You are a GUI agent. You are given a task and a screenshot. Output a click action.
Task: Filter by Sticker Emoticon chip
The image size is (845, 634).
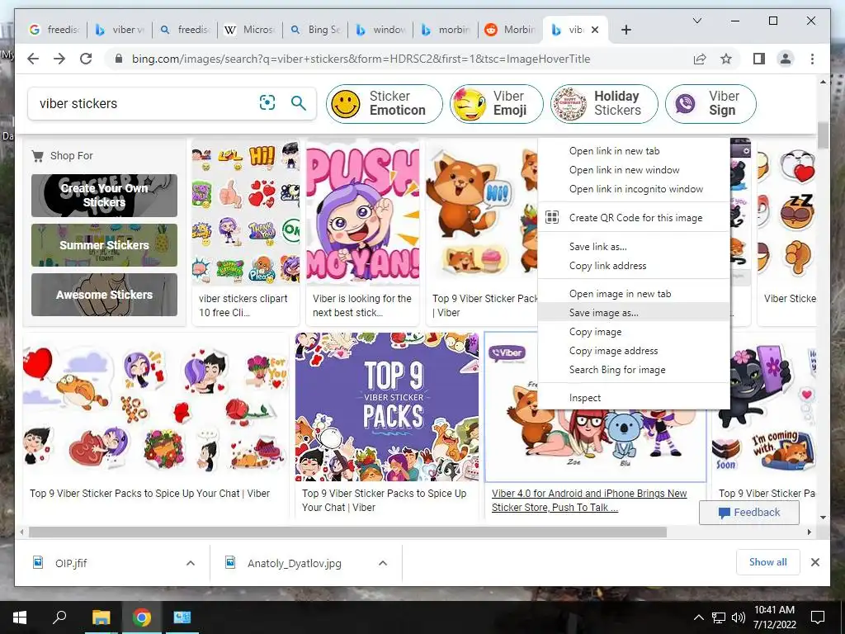click(x=385, y=103)
